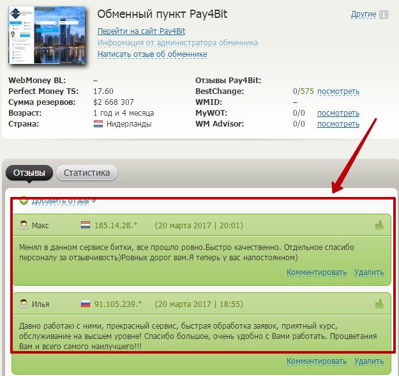Click the green plus add-review icon
Viewport: 399px width, 376px height.
(24, 201)
